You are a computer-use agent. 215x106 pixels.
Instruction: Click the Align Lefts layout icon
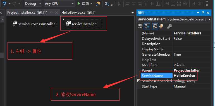128,4
